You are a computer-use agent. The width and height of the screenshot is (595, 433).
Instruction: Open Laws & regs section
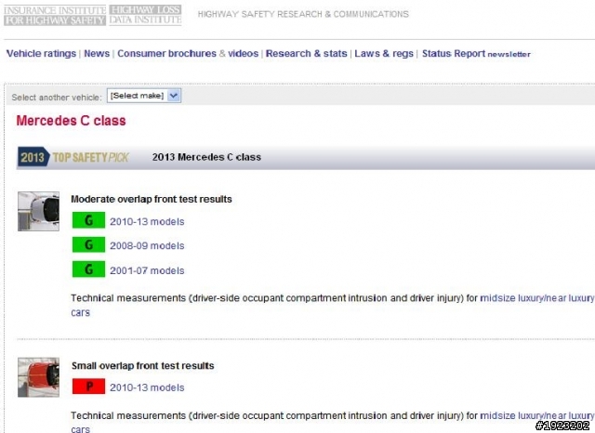(384, 54)
